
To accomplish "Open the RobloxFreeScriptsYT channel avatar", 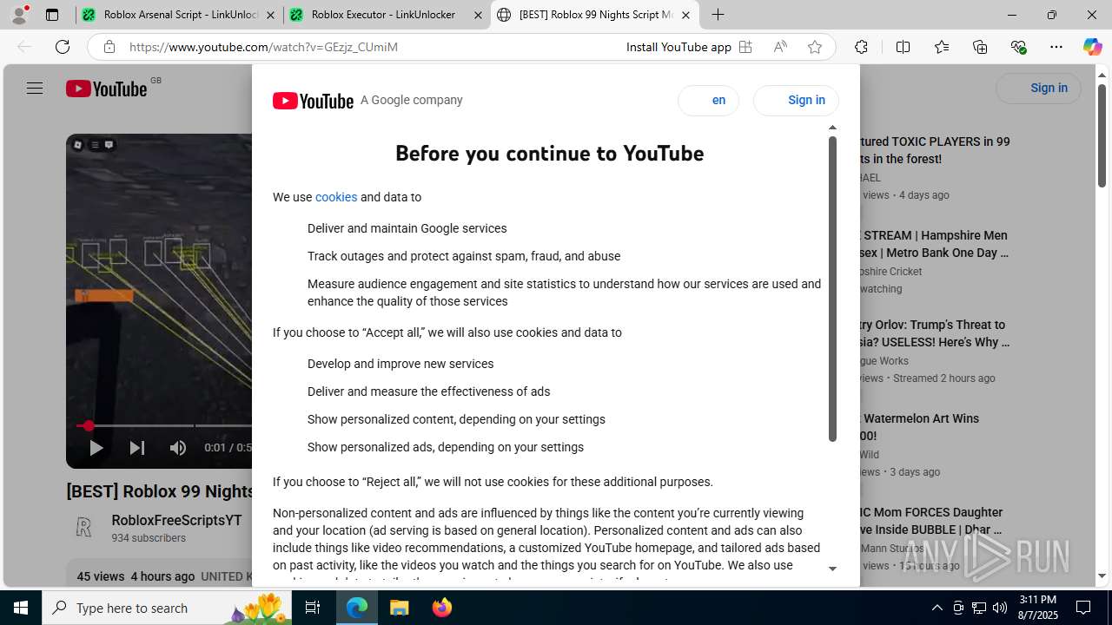I will (83, 527).
